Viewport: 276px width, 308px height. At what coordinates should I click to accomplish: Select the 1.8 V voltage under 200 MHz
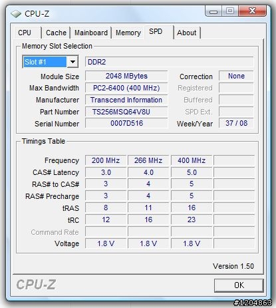click(x=106, y=243)
